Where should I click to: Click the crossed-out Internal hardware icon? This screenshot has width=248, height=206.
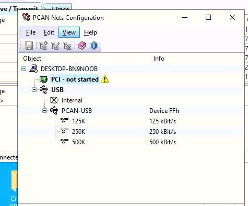[54, 100]
